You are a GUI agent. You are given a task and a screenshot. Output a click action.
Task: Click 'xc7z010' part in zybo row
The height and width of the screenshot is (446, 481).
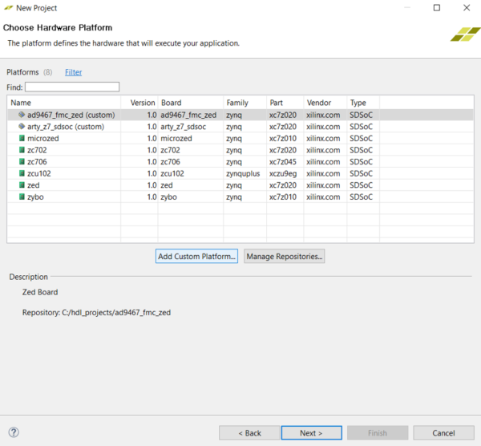point(283,197)
